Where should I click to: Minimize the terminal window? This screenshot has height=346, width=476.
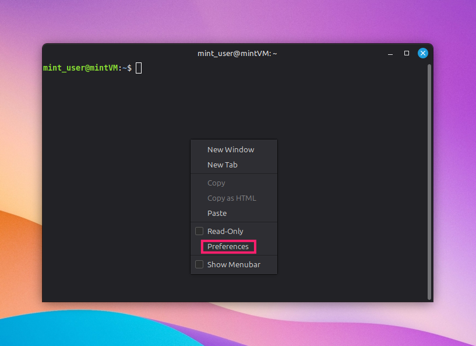pos(390,54)
